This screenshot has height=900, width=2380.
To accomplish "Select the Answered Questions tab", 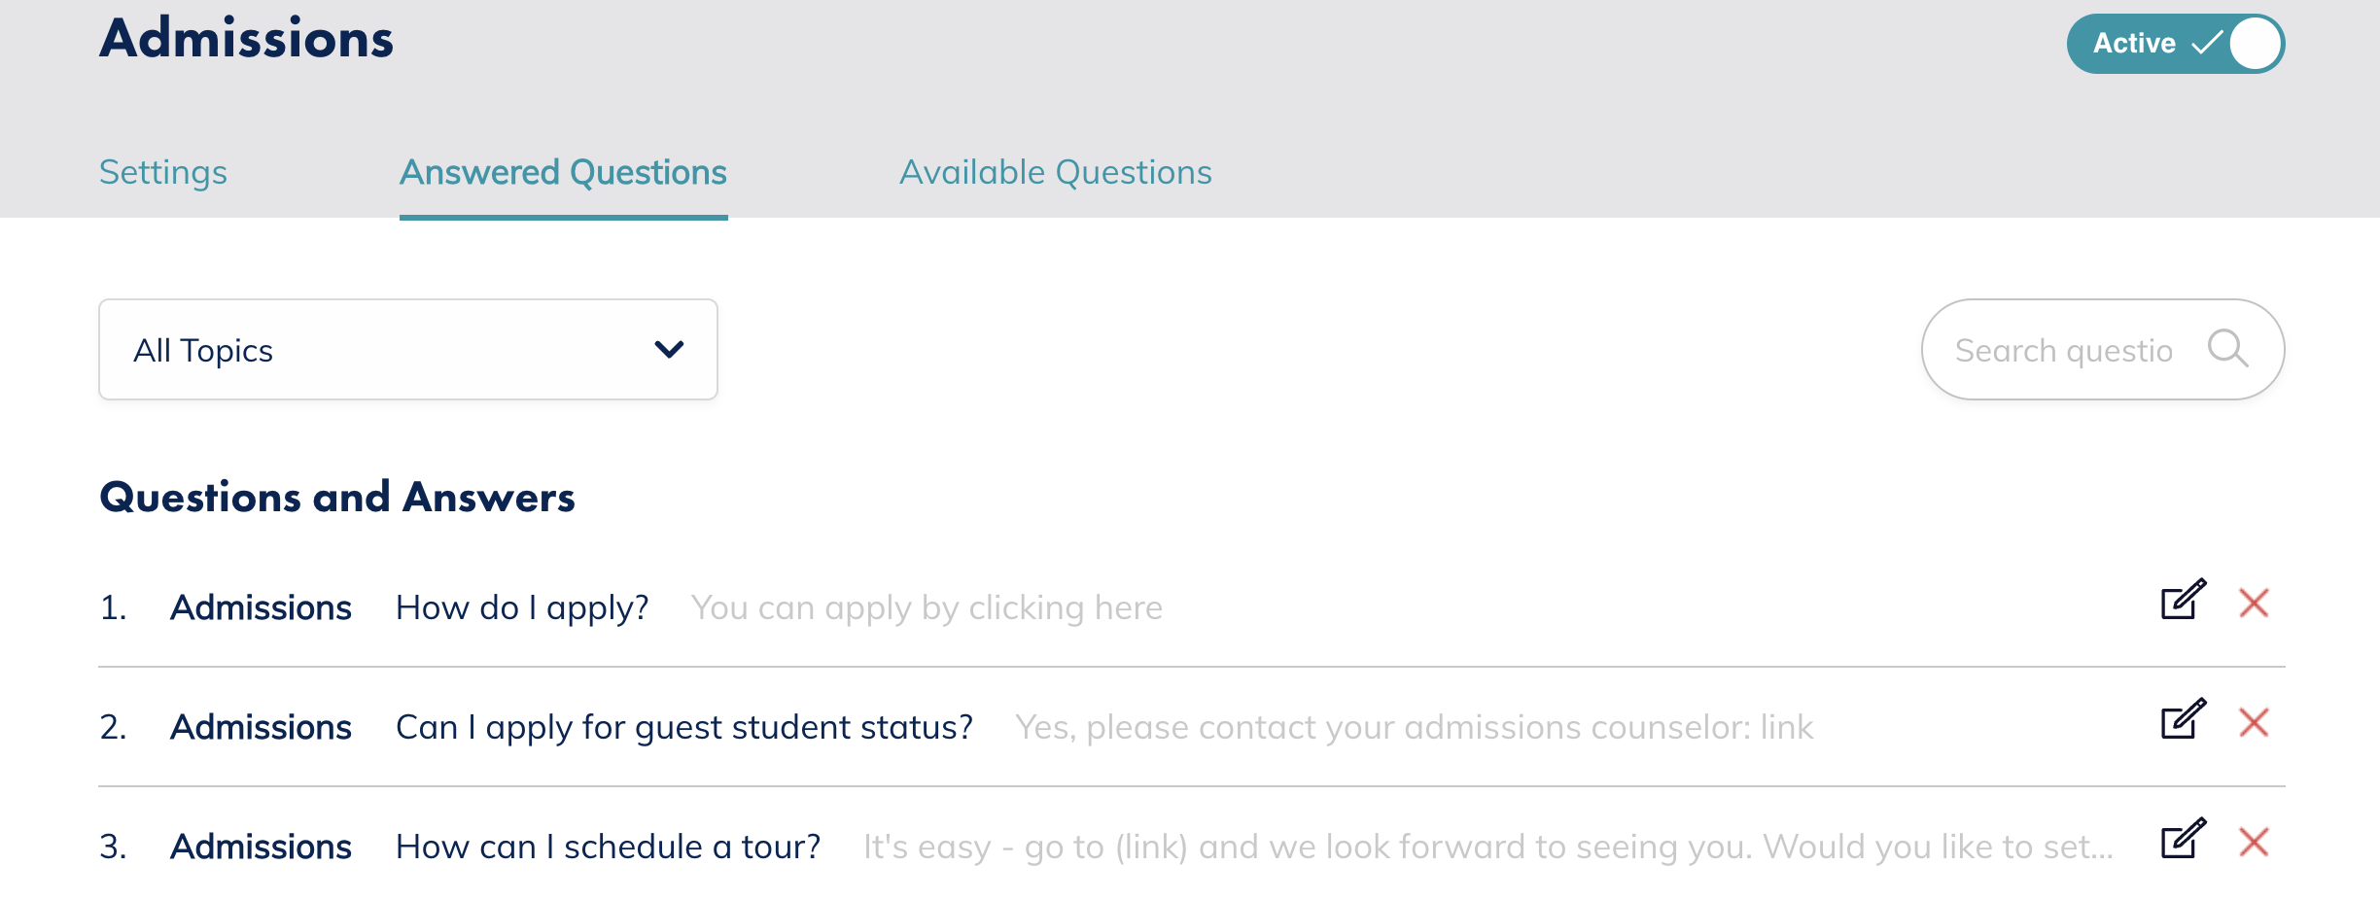I will click(563, 172).
